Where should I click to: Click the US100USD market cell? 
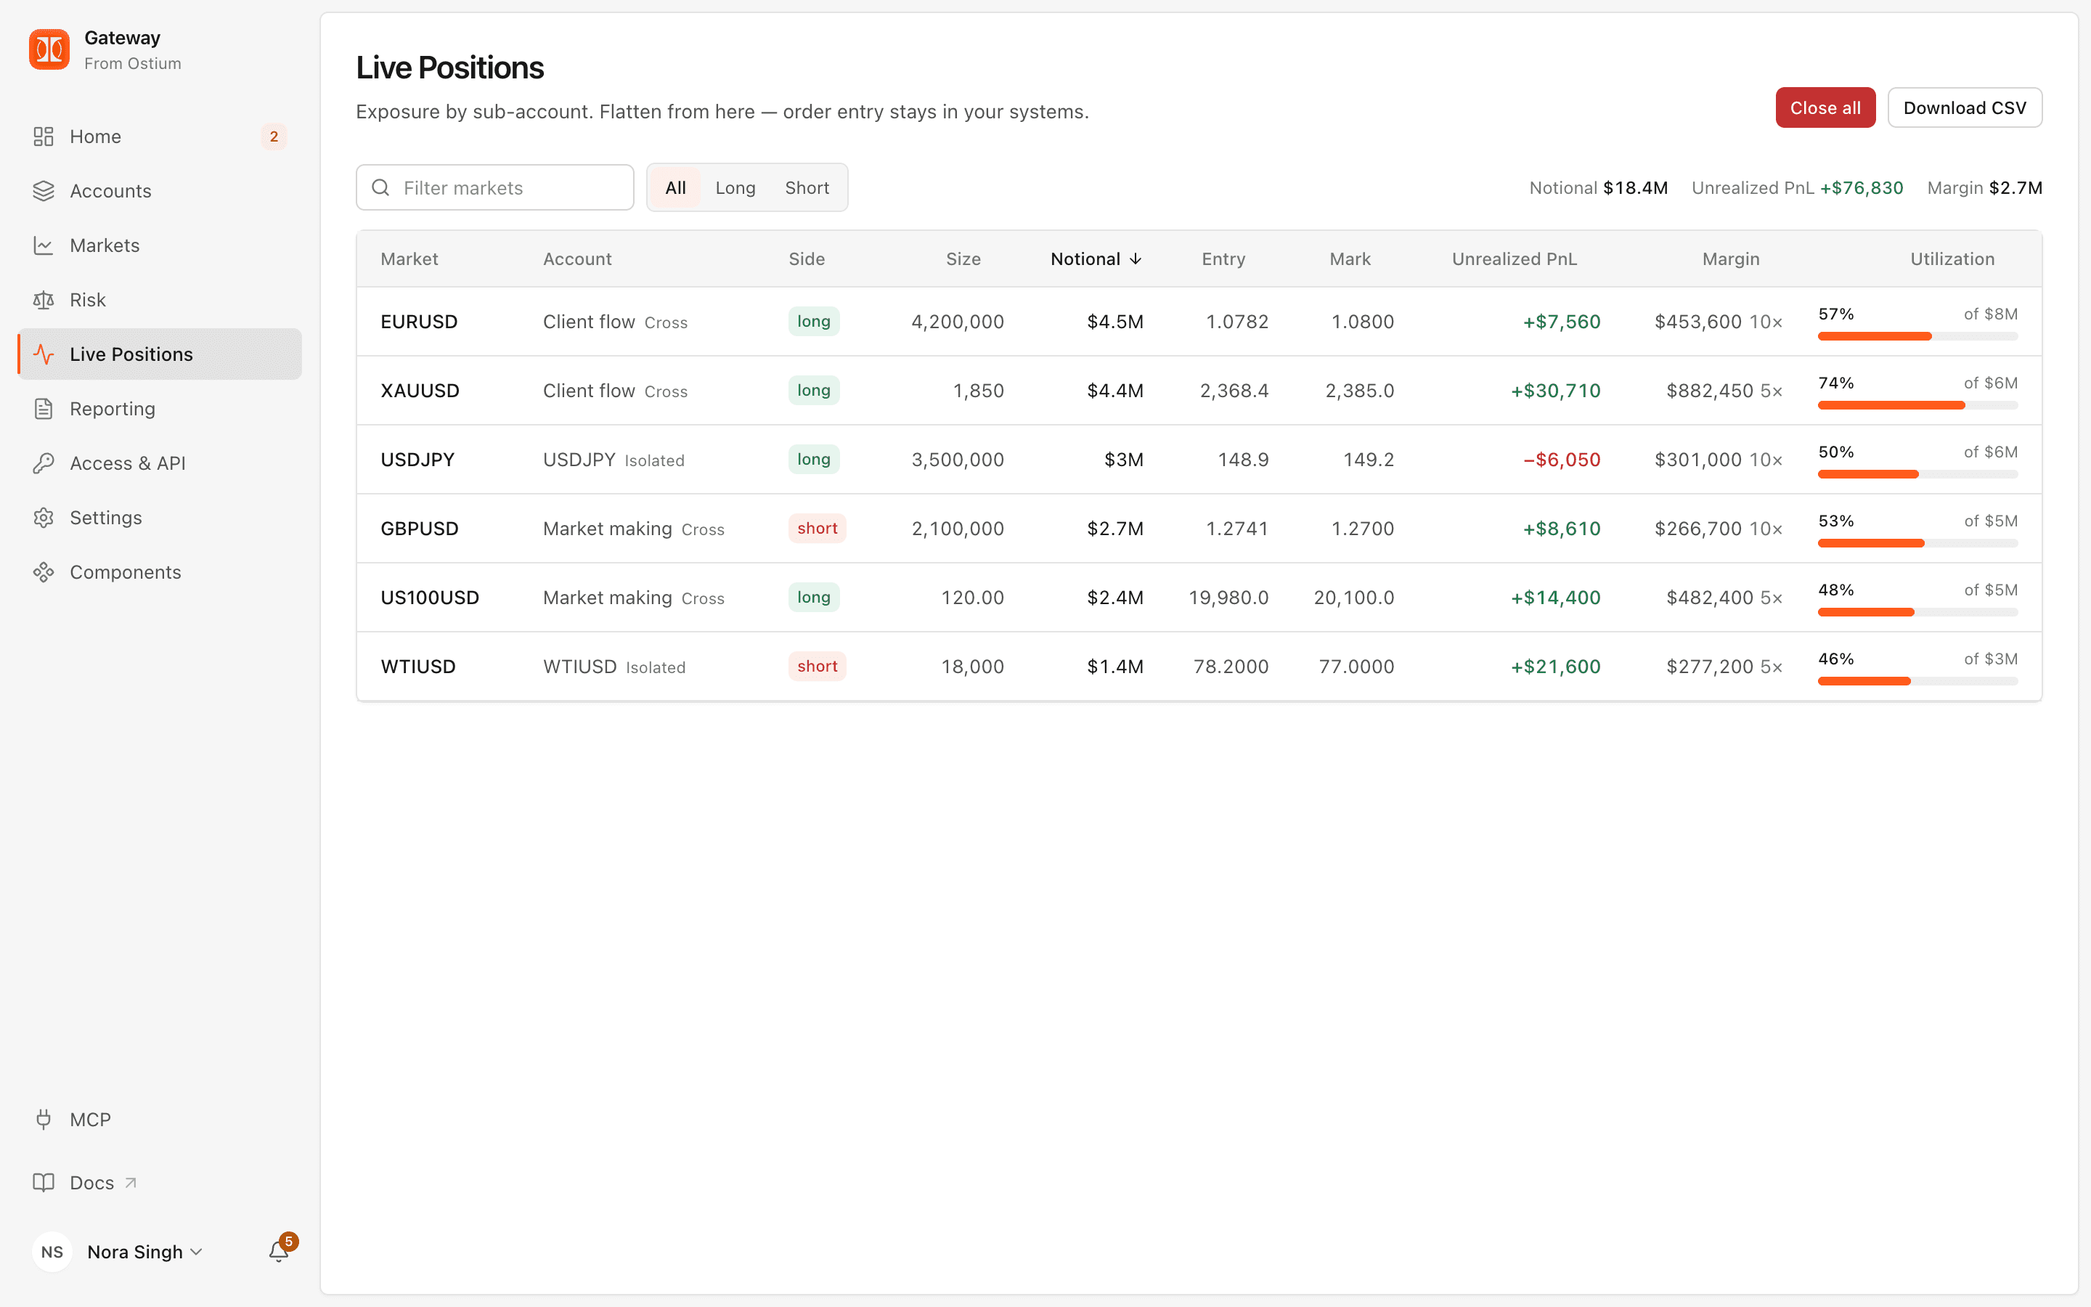429,598
